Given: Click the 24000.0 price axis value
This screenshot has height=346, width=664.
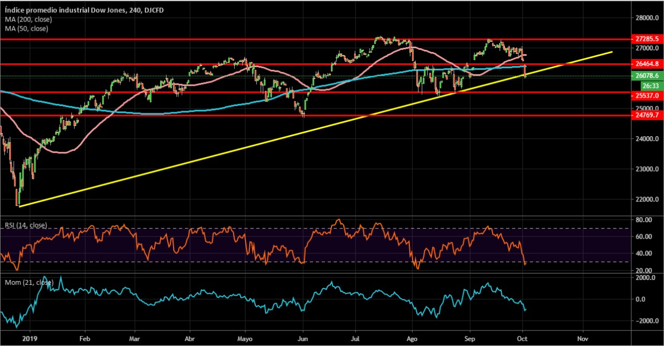Looking at the screenshot, I should pyautogui.click(x=647, y=139).
